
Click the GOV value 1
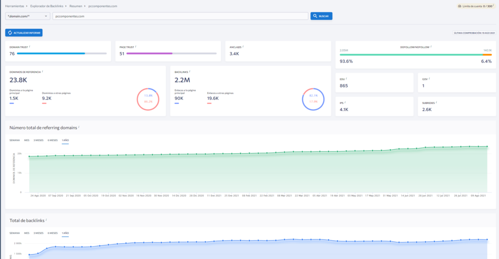click(x=423, y=86)
